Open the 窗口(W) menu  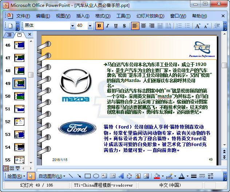178,16
